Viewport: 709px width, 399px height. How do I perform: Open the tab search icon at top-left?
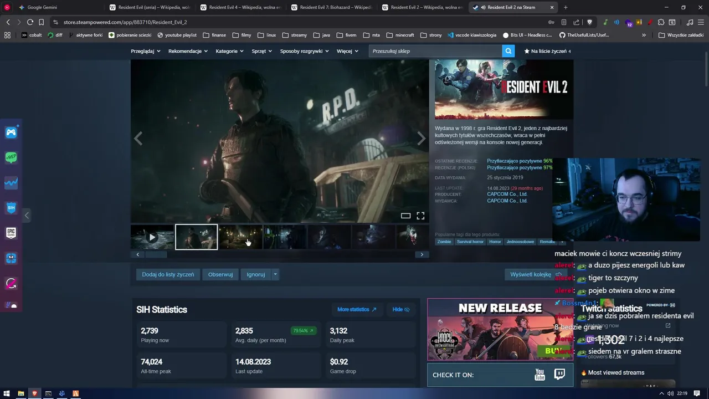click(x=7, y=7)
